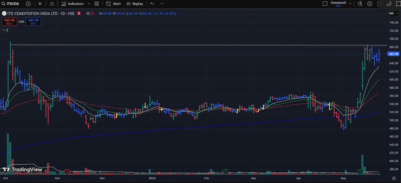Click the earnings E marker in May
This screenshot has height=183, width=401.
(x=360, y=172)
